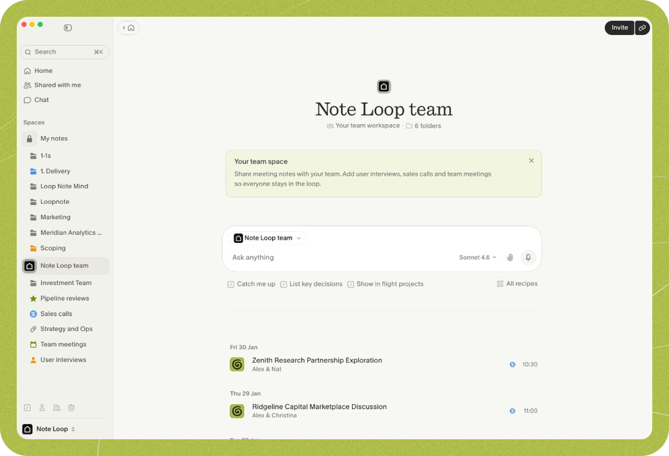Open the people icon in sidebar footer
Image resolution: width=669 pixels, height=456 pixels.
coord(42,408)
